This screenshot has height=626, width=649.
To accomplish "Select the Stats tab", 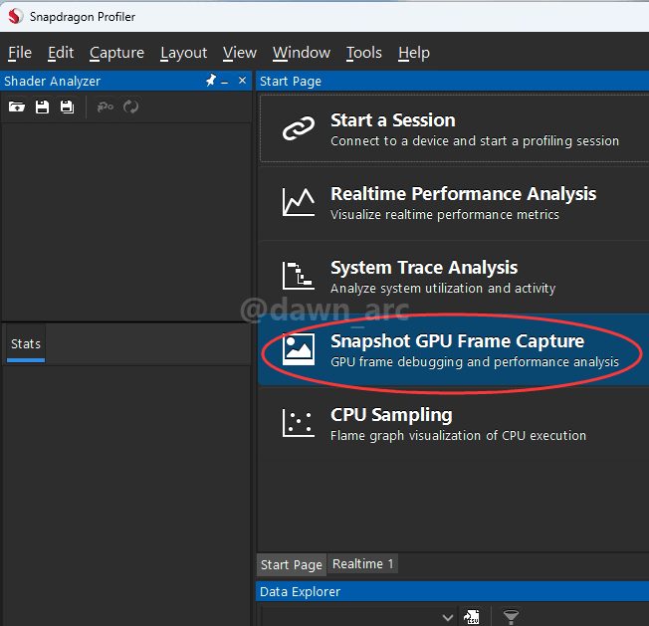I will [26, 343].
